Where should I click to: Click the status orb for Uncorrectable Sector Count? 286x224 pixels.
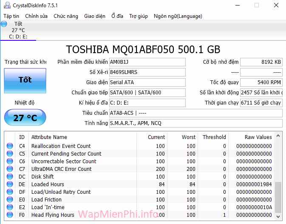[x=10, y=161]
